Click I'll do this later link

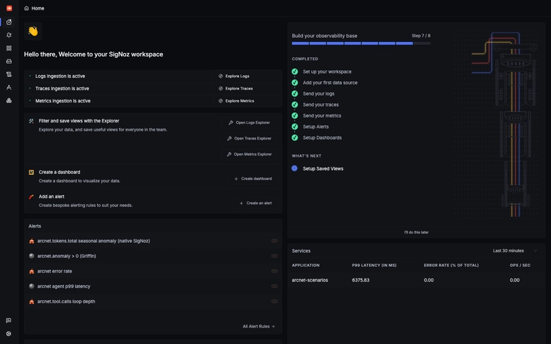pos(417,233)
